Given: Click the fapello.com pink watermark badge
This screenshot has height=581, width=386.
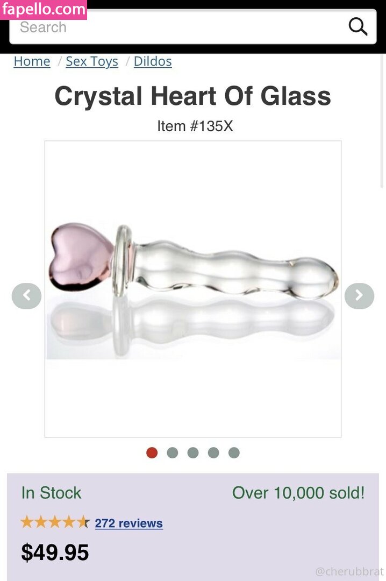Looking at the screenshot, I should [44, 9].
